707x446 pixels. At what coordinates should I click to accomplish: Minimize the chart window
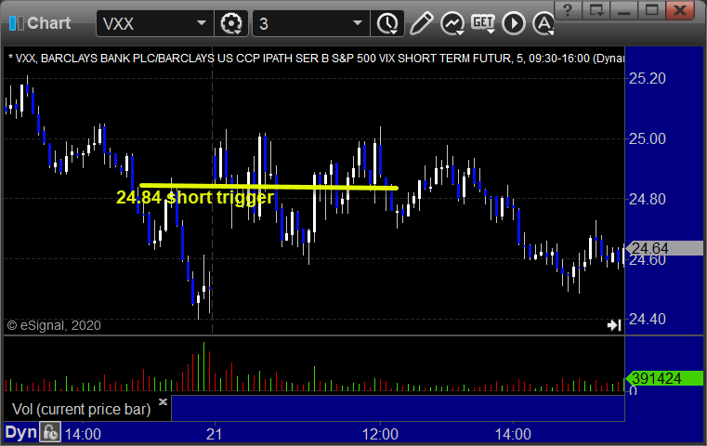(x=624, y=9)
